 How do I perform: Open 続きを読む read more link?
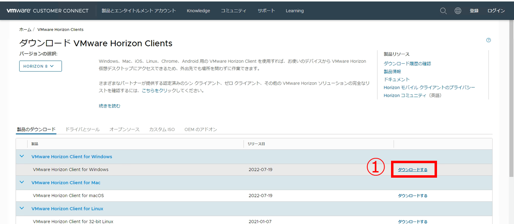[110, 106]
